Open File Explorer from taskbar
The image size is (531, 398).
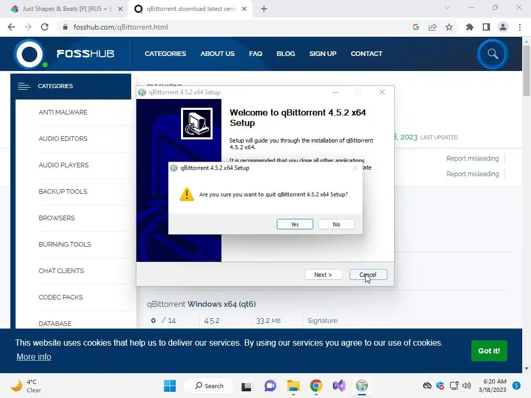coord(294,386)
